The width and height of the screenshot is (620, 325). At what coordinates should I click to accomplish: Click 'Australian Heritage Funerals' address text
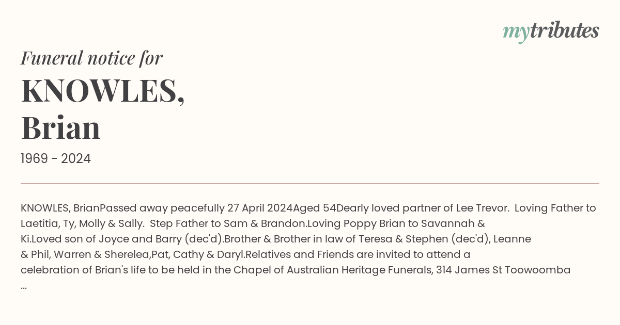tap(359, 270)
